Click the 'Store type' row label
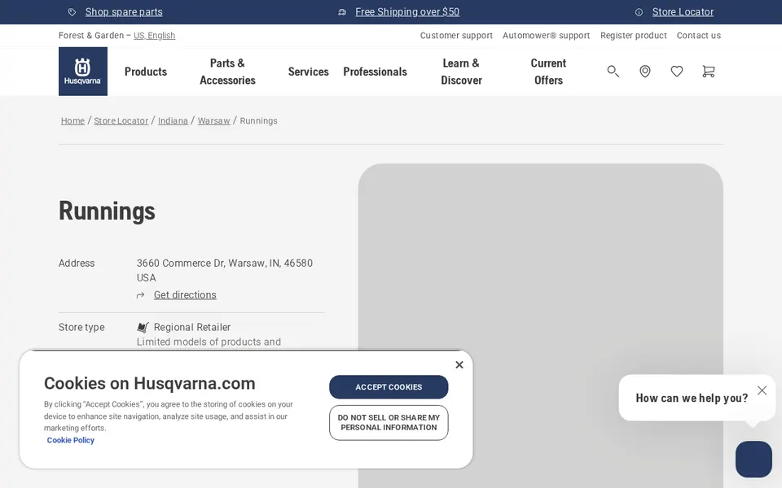Screen dimensions: 782x488 (81, 327)
